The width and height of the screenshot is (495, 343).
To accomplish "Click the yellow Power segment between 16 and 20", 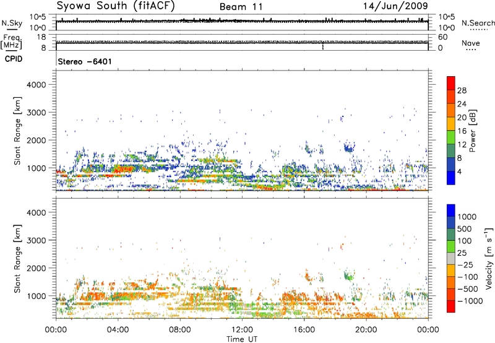I will (x=451, y=124).
